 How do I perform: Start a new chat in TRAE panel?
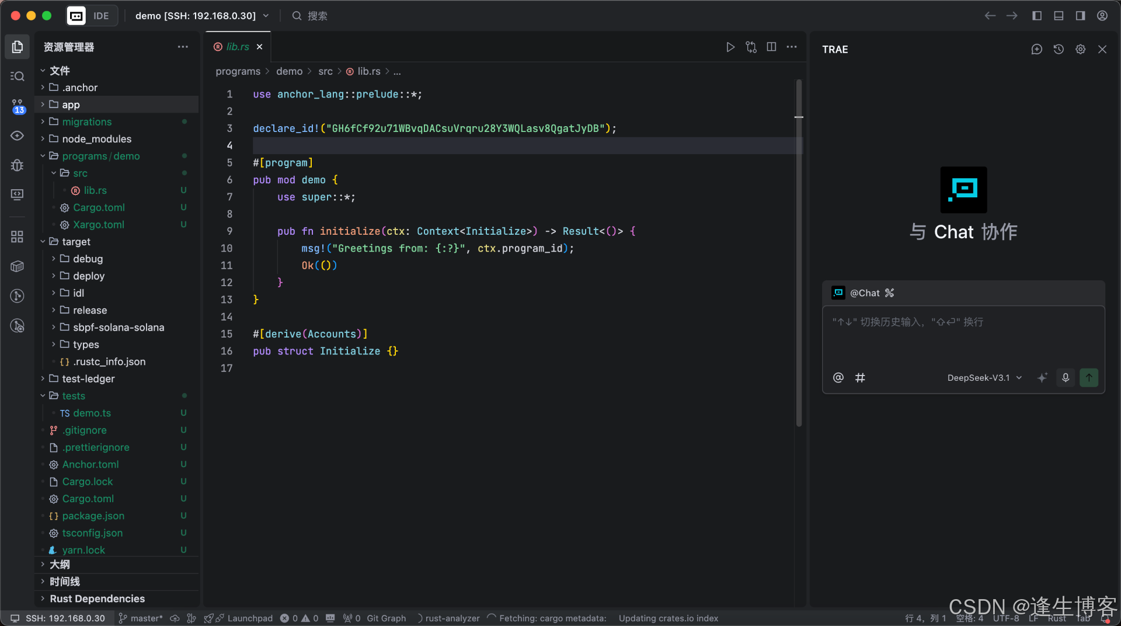1037,50
